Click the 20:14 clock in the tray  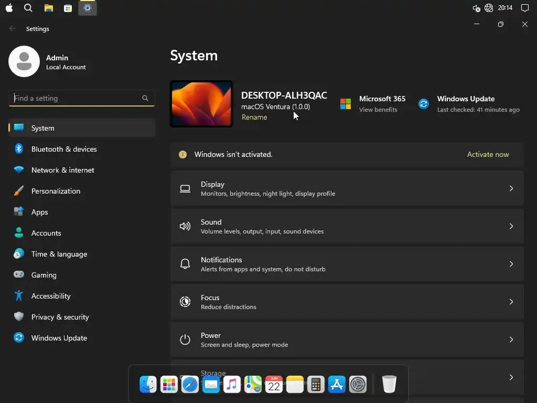tap(505, 7)
